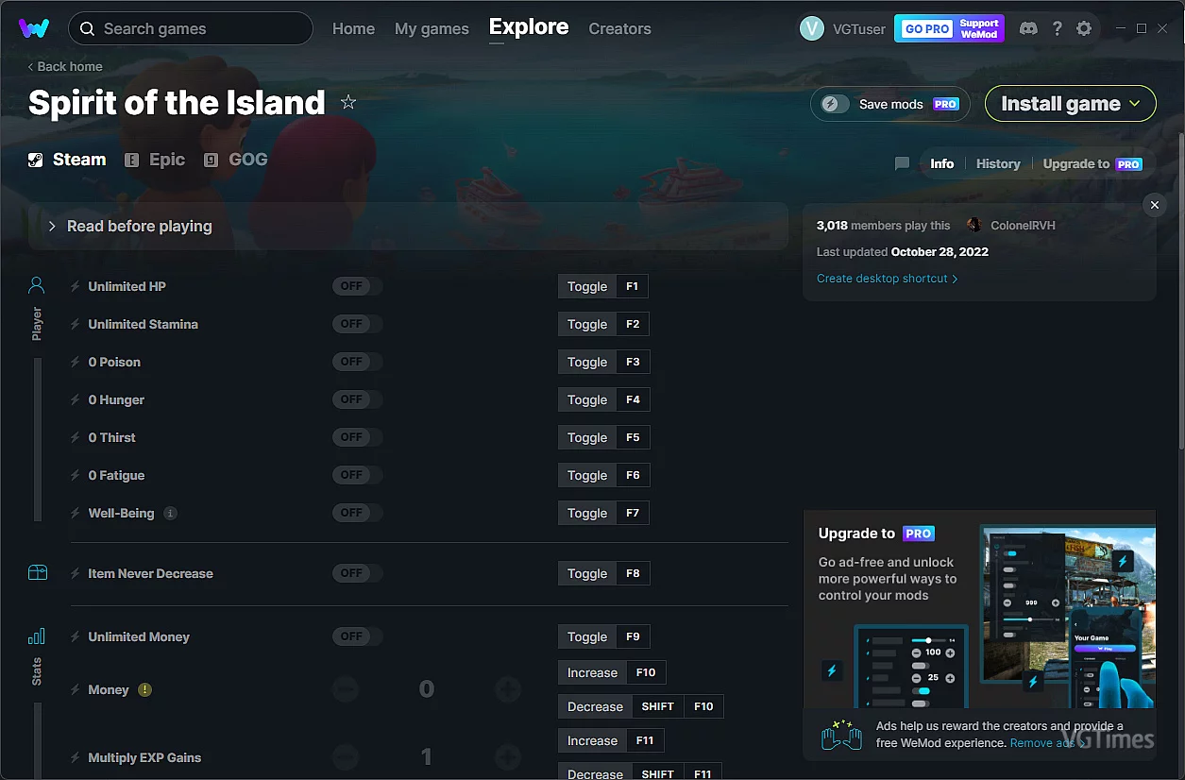Click the F5 hotkey key
The height and width of the screenshot is (780, 1185).
[x=633, y=437]
